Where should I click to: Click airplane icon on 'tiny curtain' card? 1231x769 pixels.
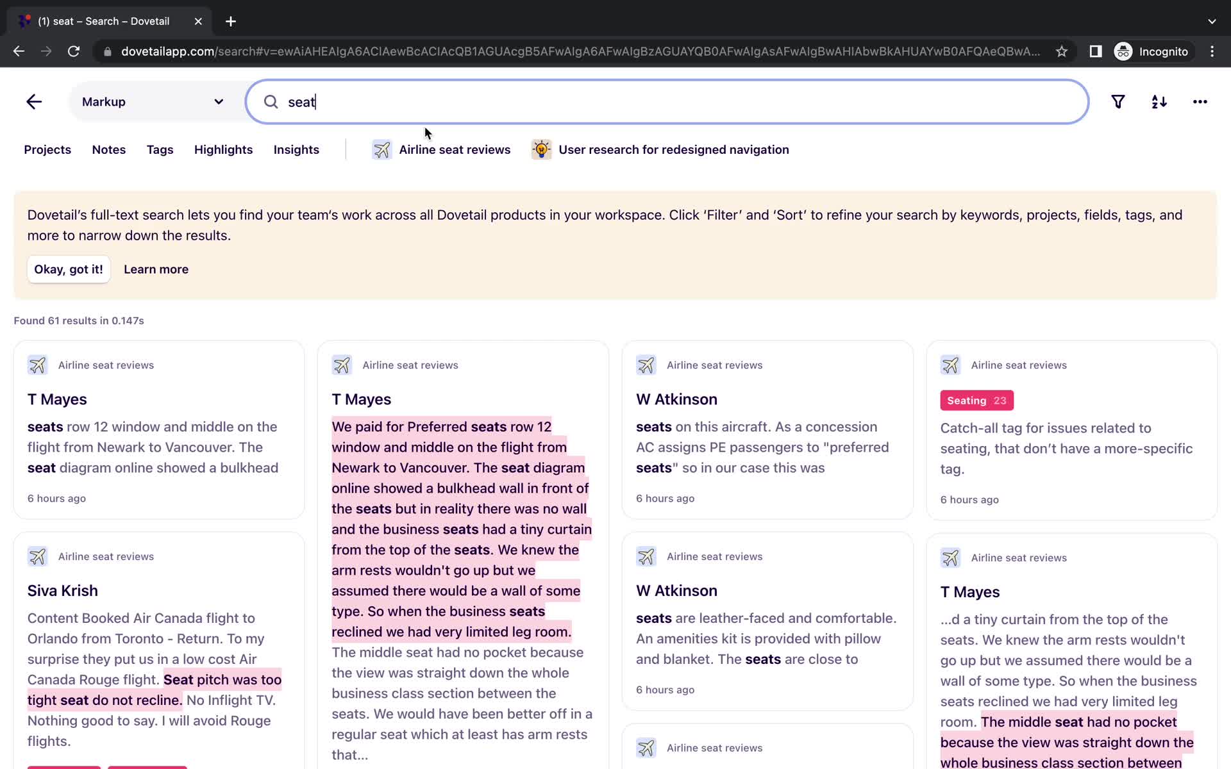(x=950, y=558)
